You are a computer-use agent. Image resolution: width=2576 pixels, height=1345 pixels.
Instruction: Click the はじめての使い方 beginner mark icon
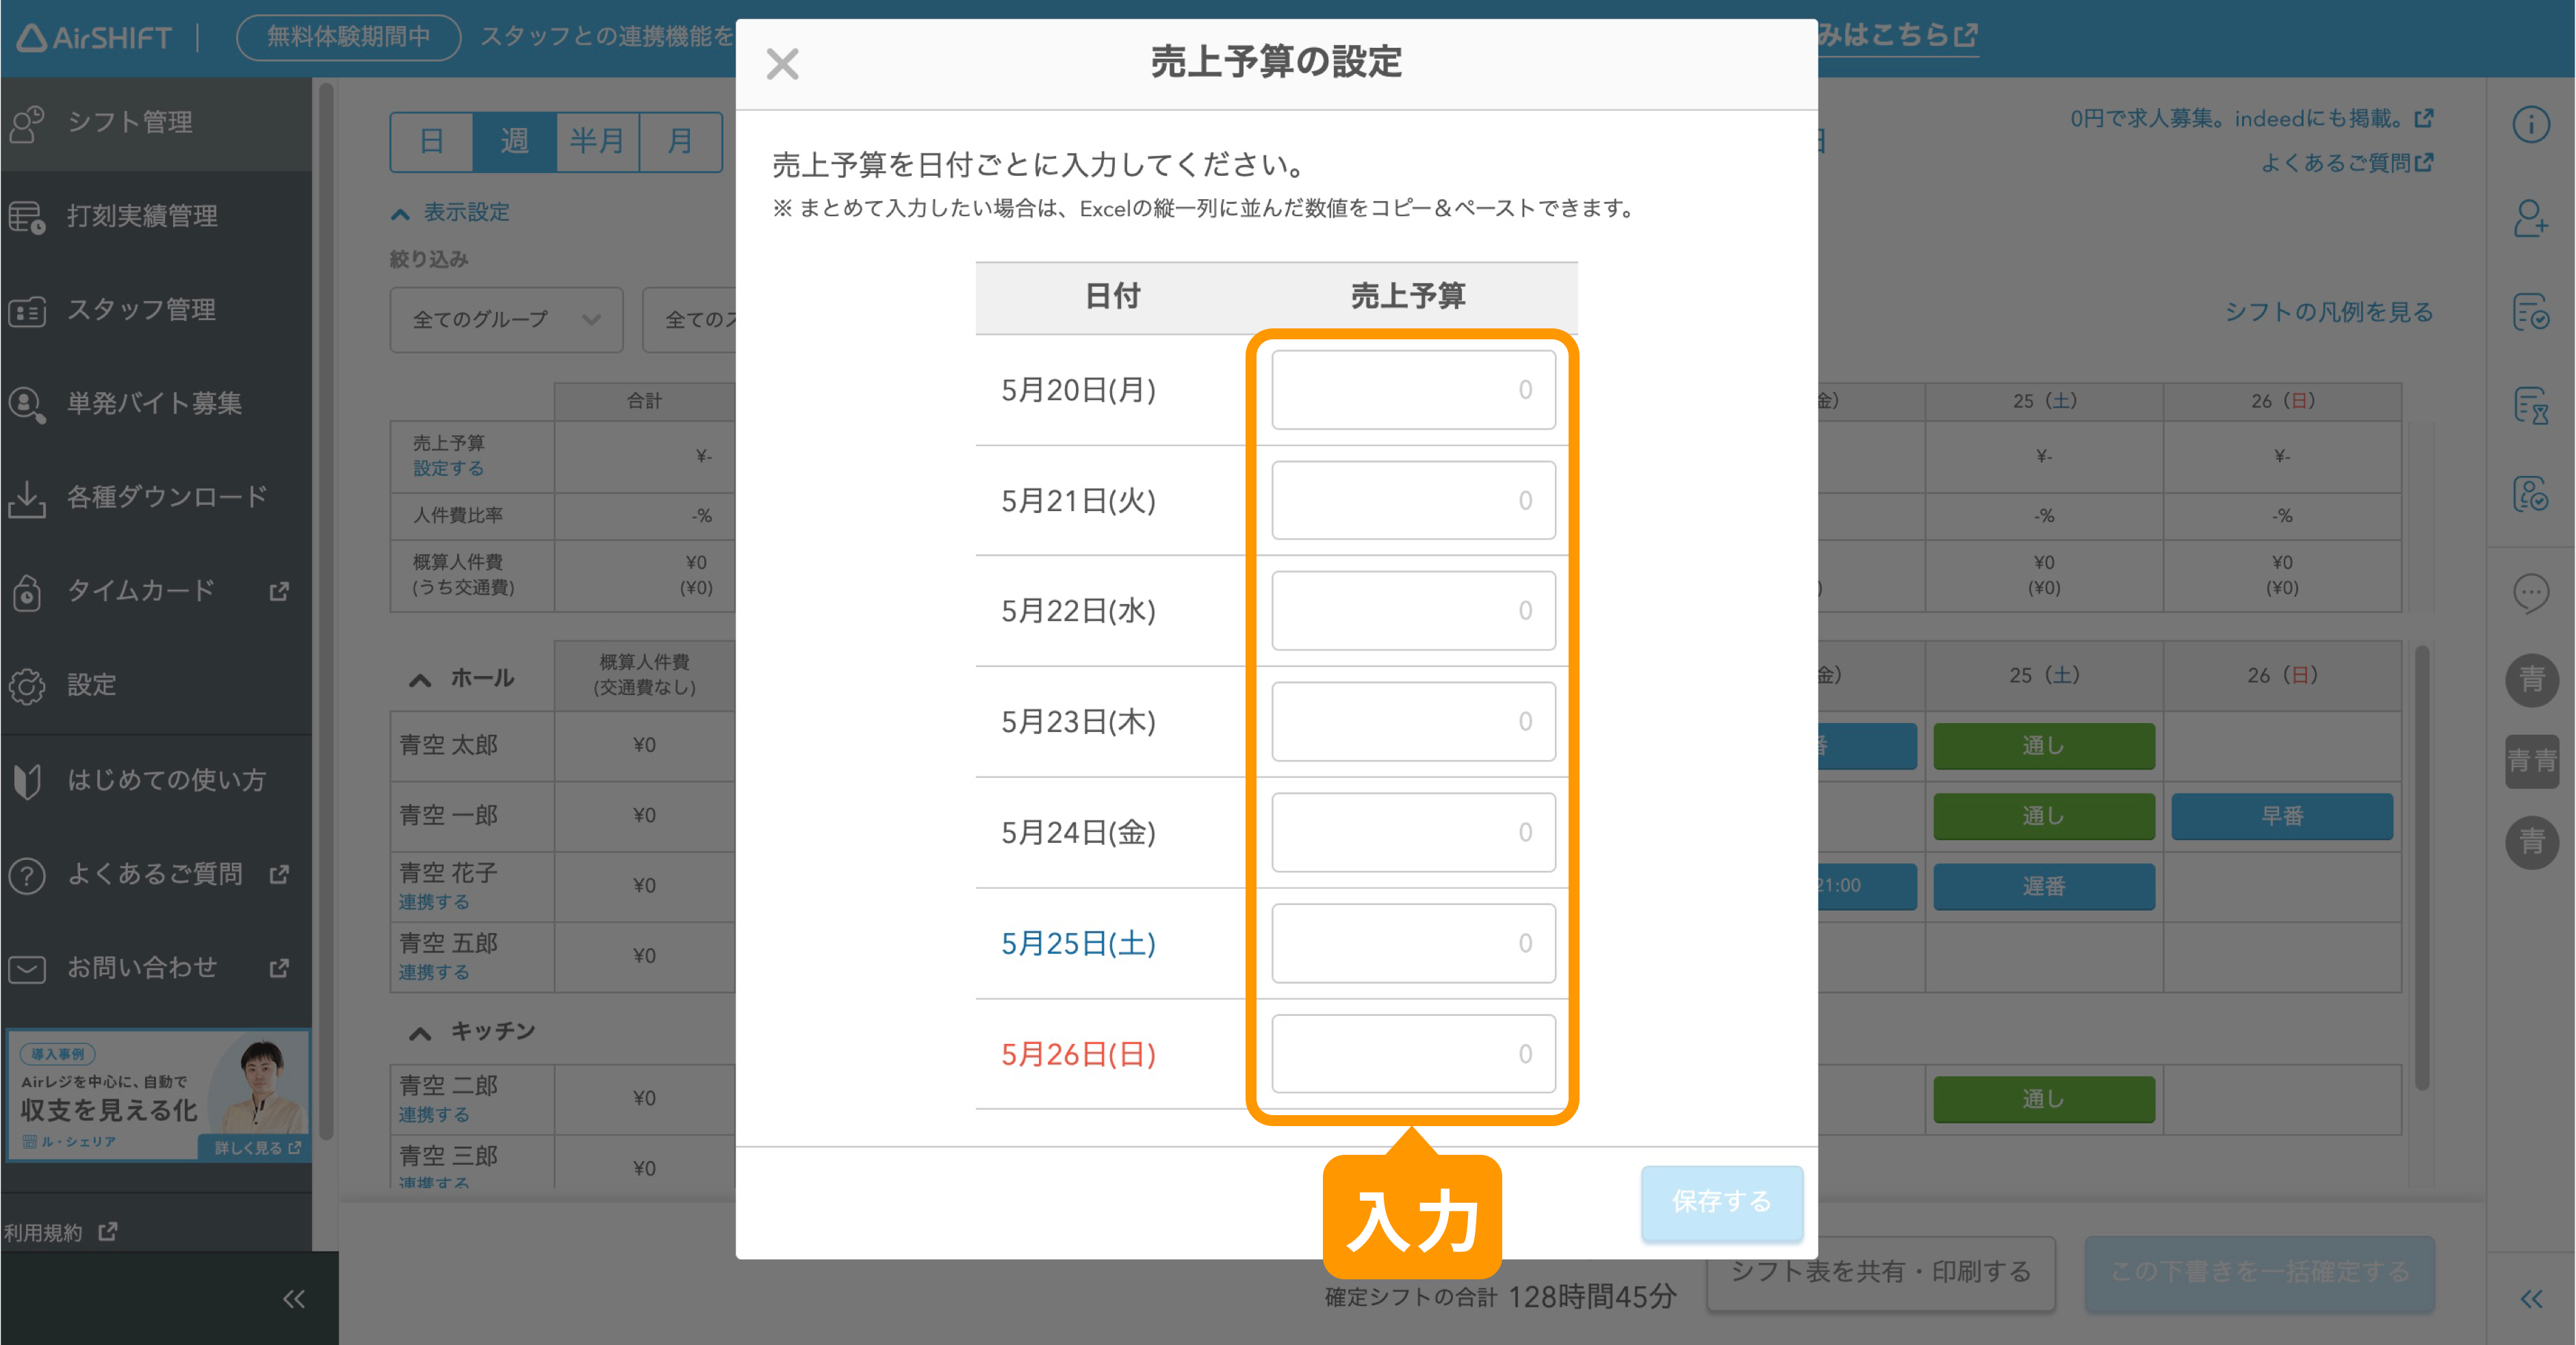click(x=27, y=781)
